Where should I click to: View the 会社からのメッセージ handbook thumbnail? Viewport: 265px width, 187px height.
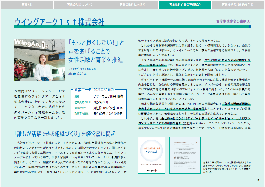click(185, 155)
